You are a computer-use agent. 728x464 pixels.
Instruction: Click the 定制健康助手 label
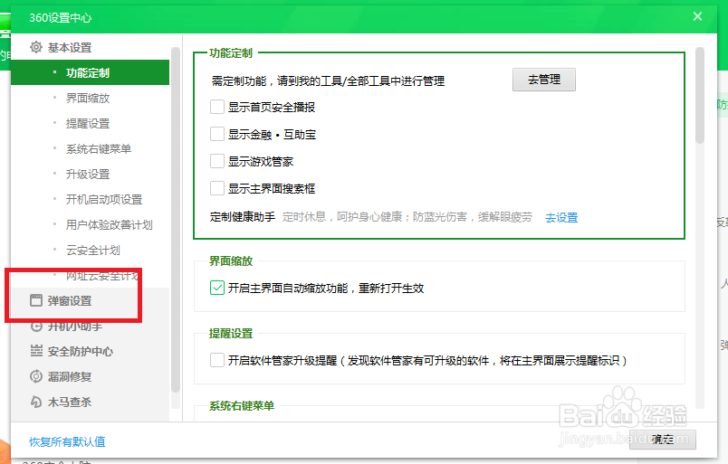(x=243, y=217)
